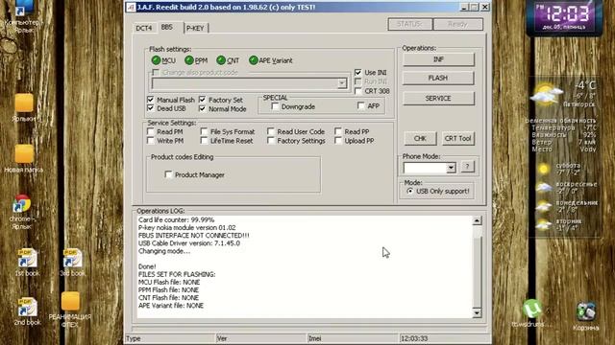
Task: Select the CNT flash file button
Action: pos(221,60)
